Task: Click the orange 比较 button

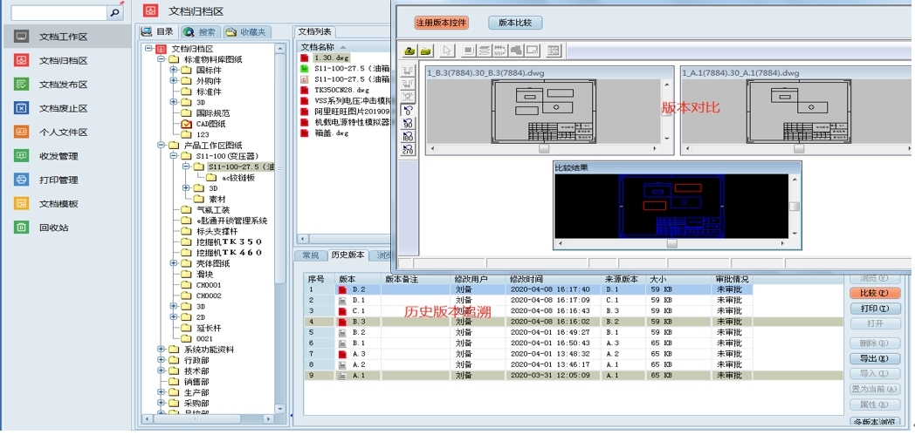Action: tap(875, 293)
